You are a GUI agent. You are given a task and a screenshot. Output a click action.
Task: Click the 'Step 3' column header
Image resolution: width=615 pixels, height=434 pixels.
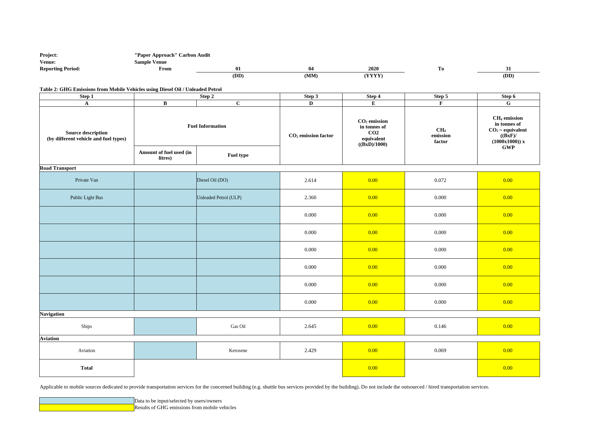tap(311, 96)
